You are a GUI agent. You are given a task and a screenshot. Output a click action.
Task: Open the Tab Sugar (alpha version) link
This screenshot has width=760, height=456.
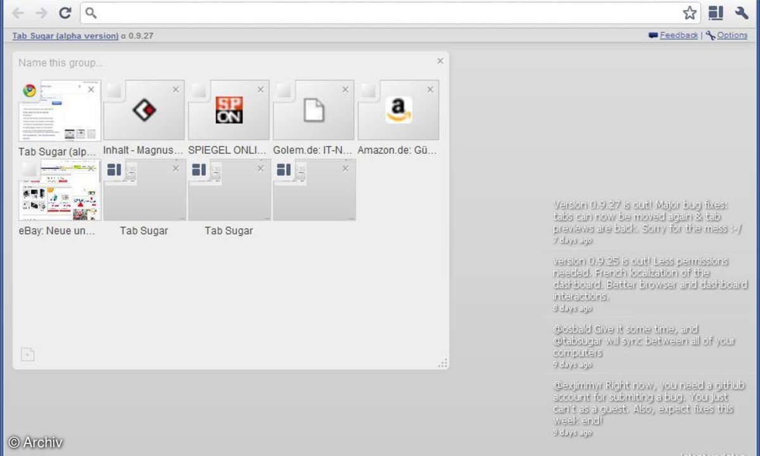(x=65, y=35)
